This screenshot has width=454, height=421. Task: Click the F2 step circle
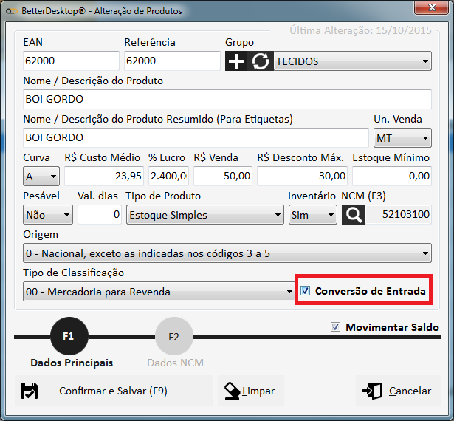[173, 337]
